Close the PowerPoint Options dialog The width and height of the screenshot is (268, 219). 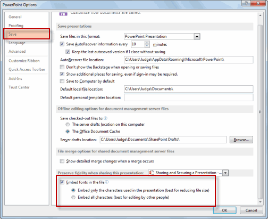pyautogui.click(x=258, y=3)
